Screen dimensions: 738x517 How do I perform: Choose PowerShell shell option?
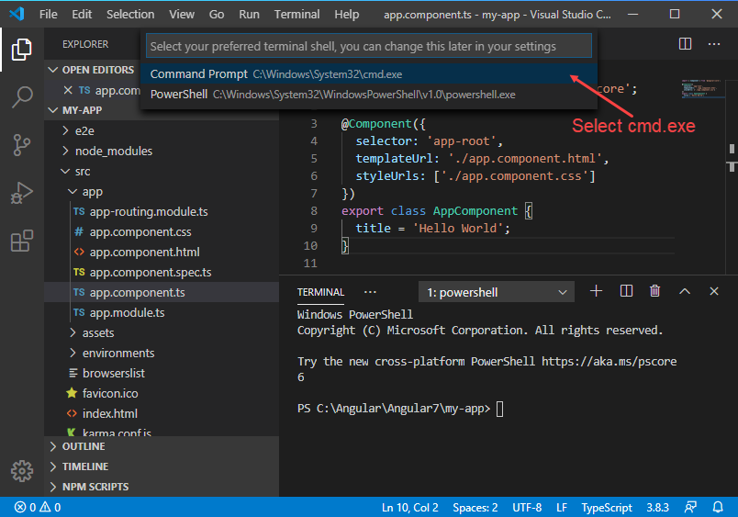coord(332,94)
